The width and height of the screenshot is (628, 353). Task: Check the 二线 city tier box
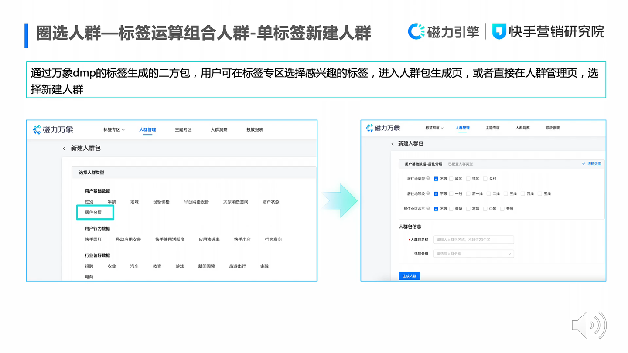489,193
